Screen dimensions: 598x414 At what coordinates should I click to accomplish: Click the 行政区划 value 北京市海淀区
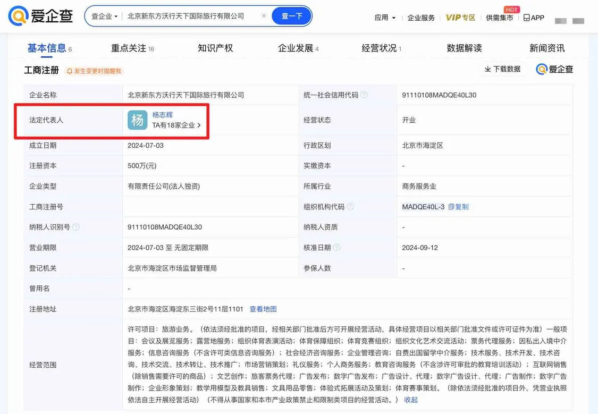[422, 145]
